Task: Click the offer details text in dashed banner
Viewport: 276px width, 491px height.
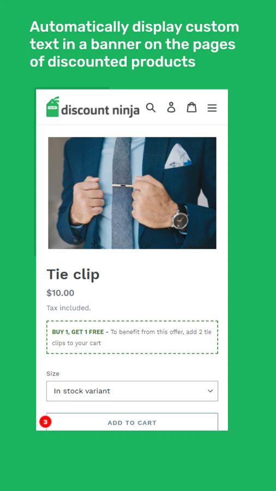Action: (131, 337)
